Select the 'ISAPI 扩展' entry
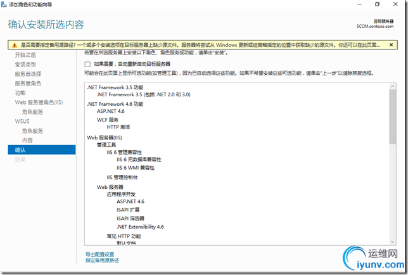Viewport: 408px width, 275px height. (x=128, y=210)
